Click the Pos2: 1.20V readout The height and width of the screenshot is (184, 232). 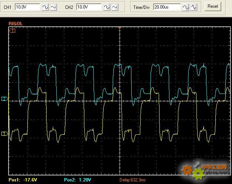click(78, 180)
